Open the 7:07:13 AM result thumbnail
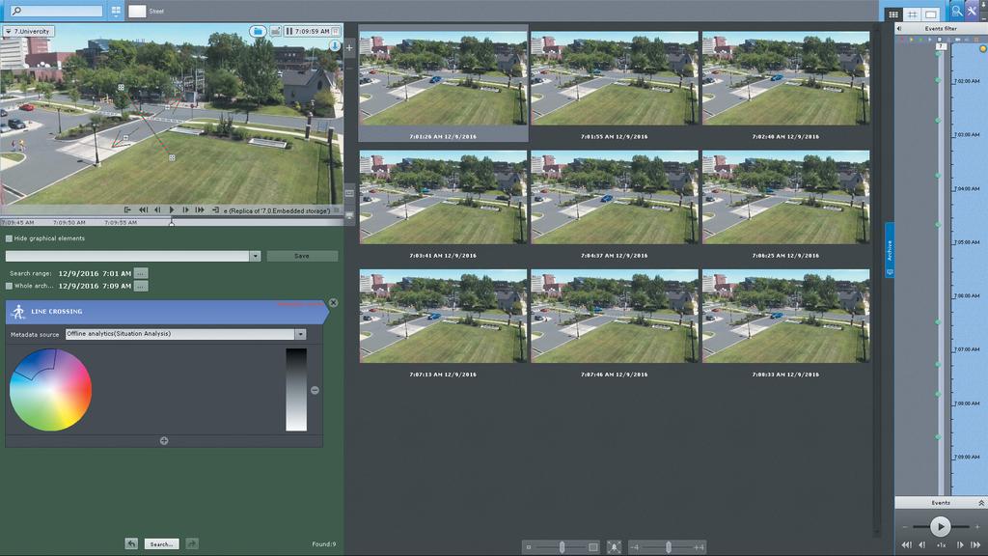The image size is (988, 556). (443, 316)
